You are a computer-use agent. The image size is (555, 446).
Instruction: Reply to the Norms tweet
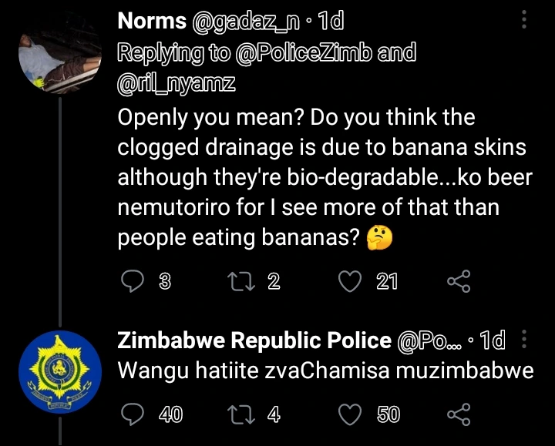[x=133, y=282]
